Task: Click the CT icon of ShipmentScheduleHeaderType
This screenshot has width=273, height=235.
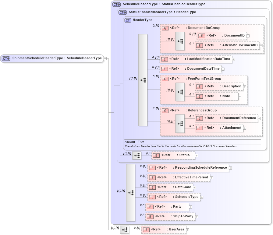Action: (x=5, y=58)
